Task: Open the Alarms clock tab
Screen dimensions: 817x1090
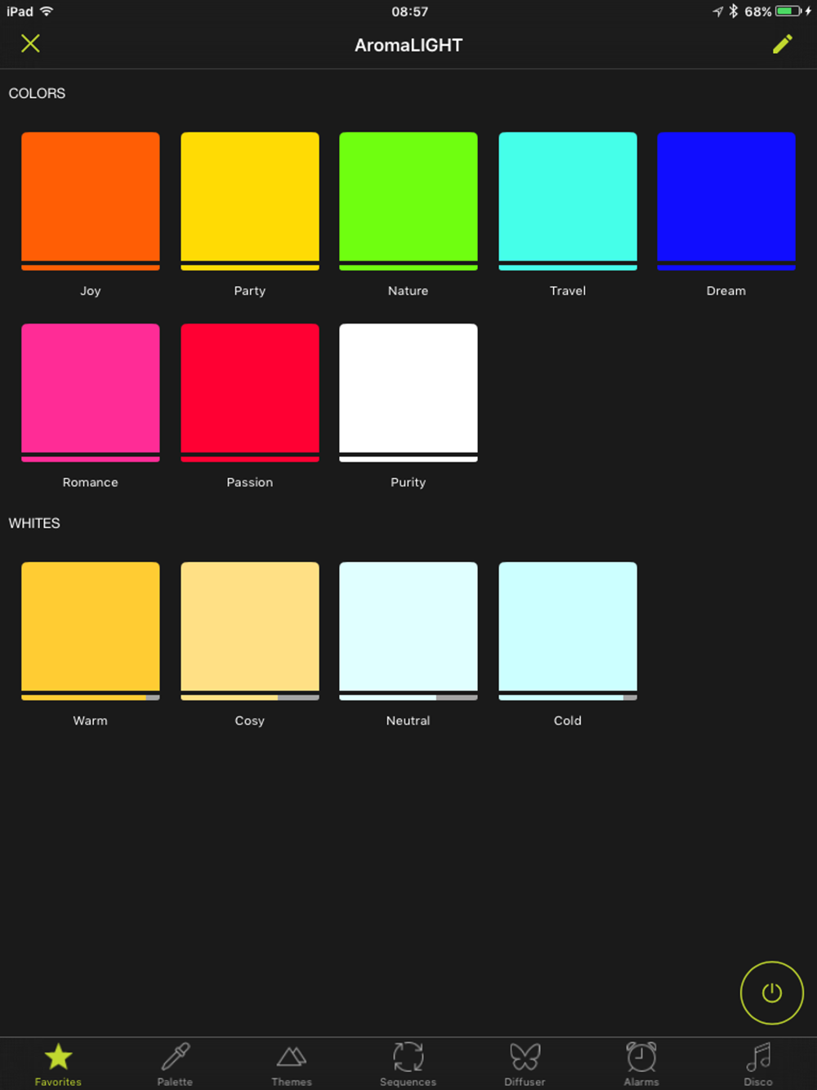Action: pyautogui.click(x=641, y=1065)
